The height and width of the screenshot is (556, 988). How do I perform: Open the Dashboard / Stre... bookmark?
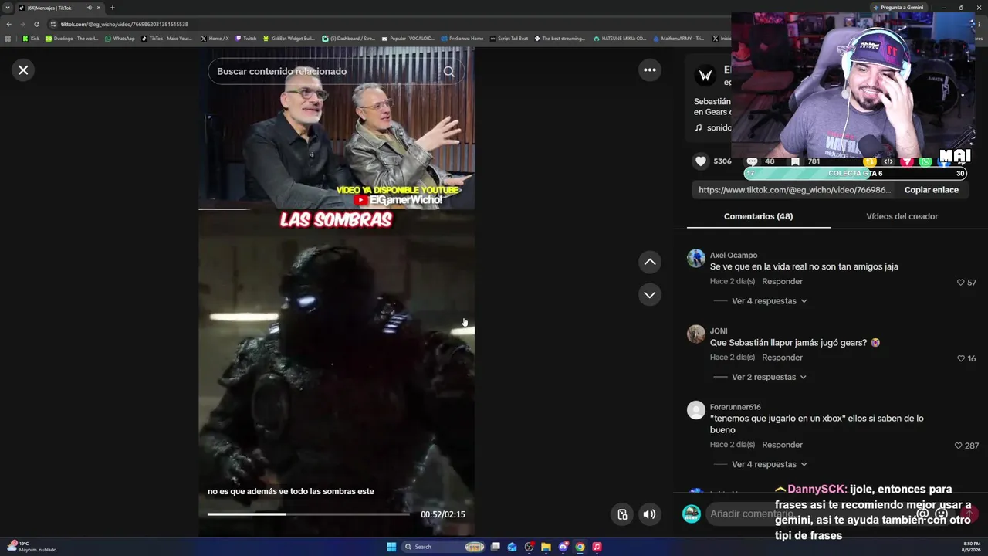coord(348,39)
